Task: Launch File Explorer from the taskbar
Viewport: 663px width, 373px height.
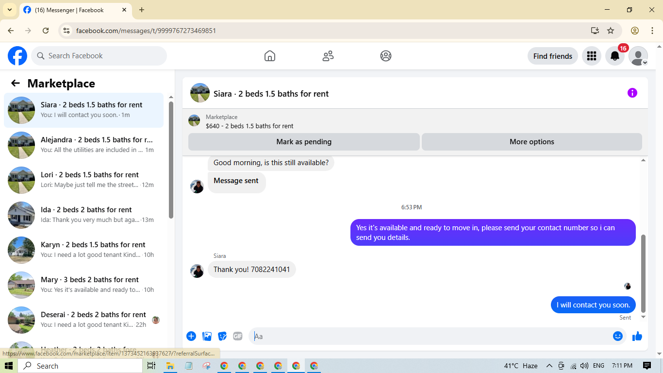Action: [170, 366]
